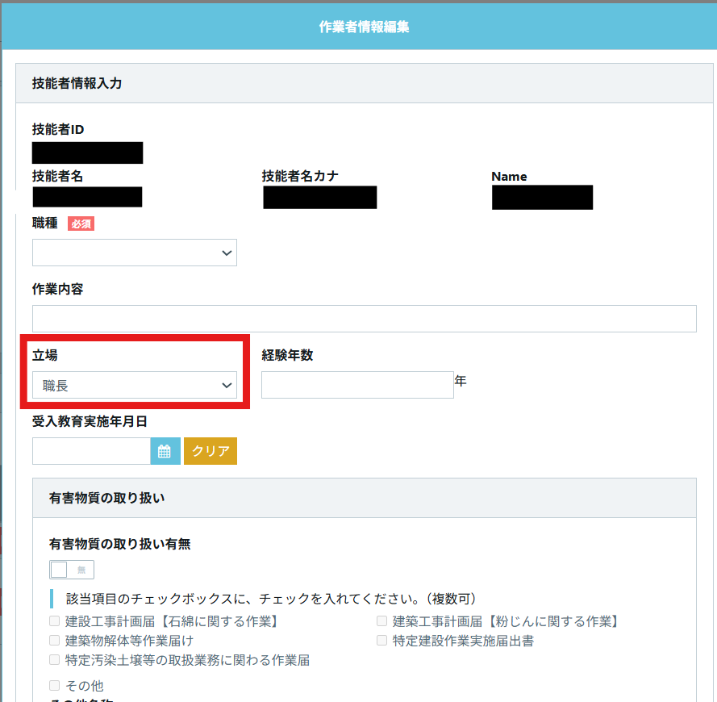Check 特定汚染土壌等の取扱業務に関わる作業届
The width and height of the screenshot is (717, 702).
coord(54,659)
